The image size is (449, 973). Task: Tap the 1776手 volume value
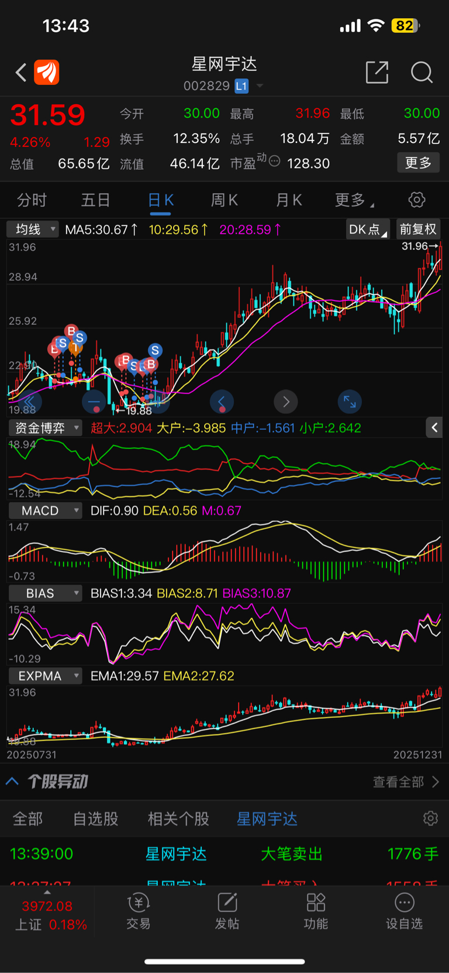(x=413, y=854)
